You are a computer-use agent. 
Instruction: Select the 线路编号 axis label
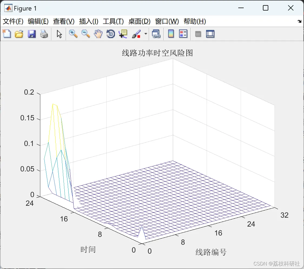211,252
